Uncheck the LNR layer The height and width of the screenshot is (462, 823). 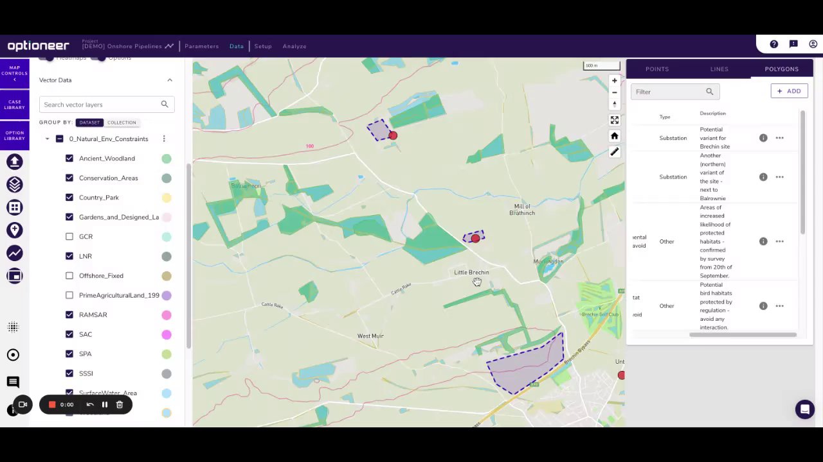[69, 256]
